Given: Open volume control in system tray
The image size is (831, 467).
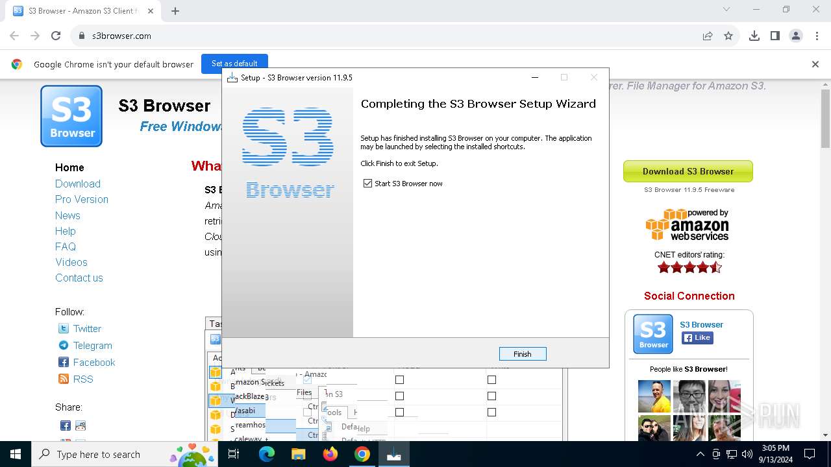Looking at the screenshot, I should pyautogui.click(x=747, y=454).
